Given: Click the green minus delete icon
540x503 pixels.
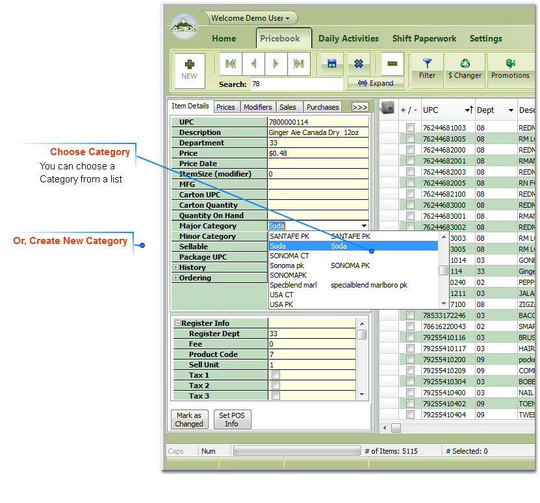Looking at the screenshot, I should coord(392,64).
